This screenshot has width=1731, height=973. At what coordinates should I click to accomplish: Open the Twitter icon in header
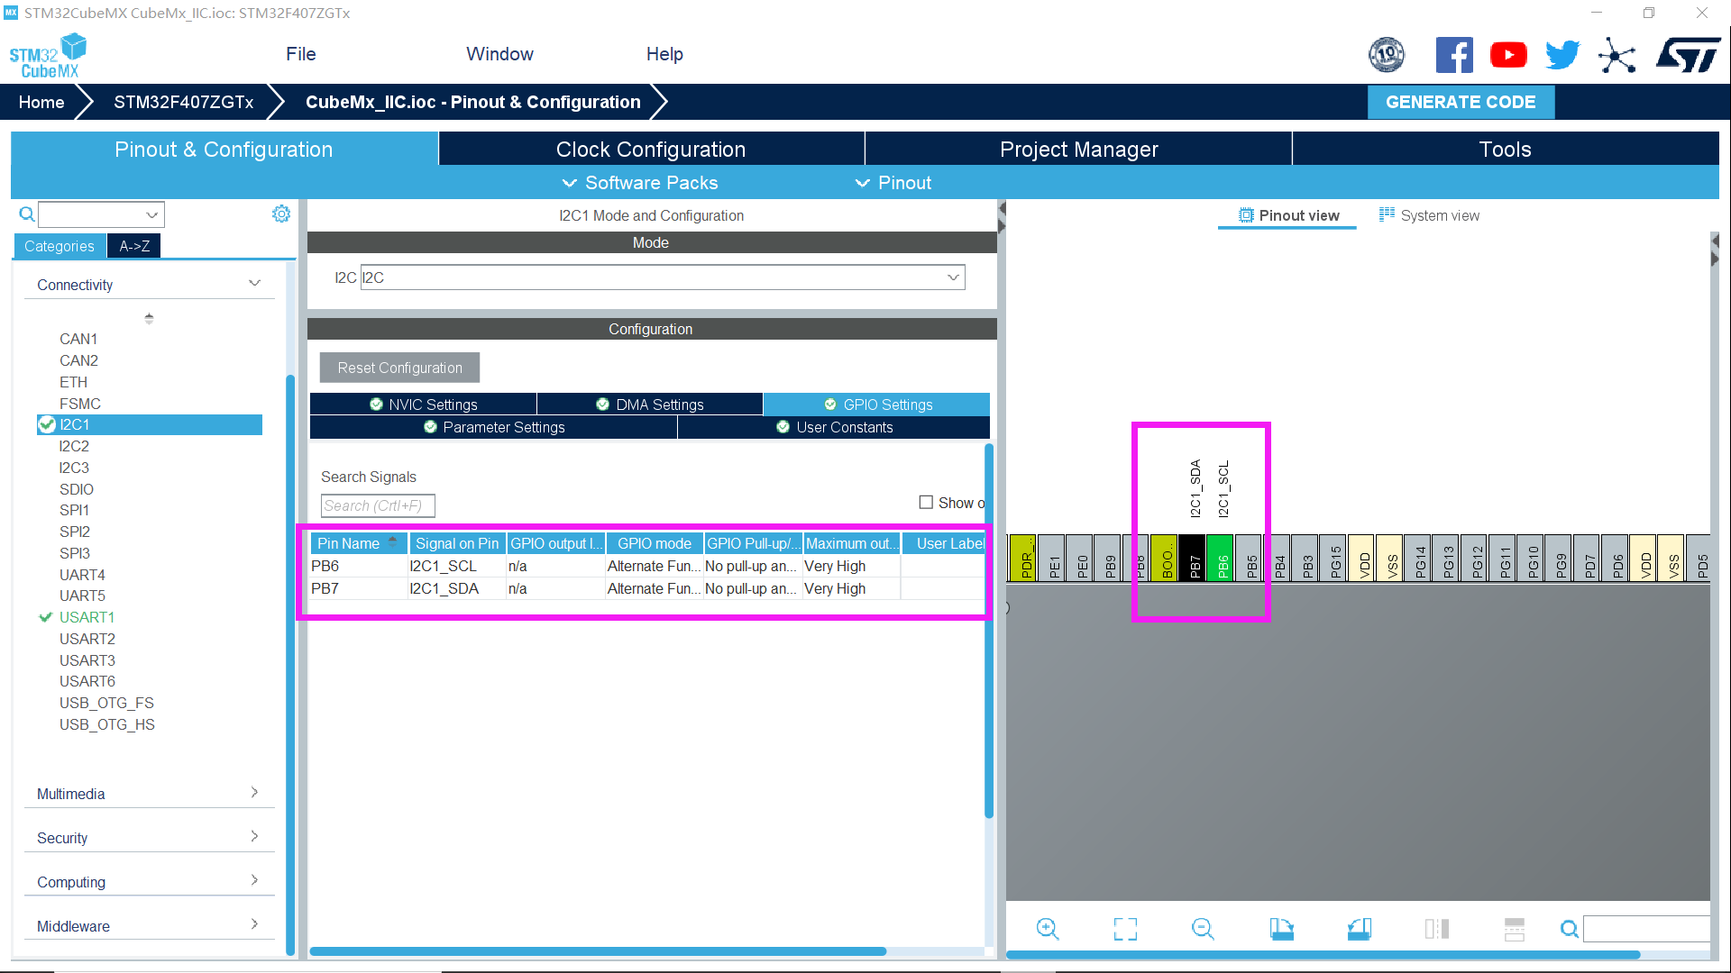[1562, 54]
